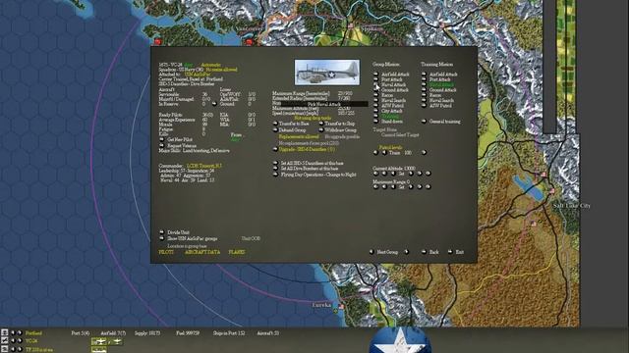Go to next group arrow right of Next Group

point(406,252)
